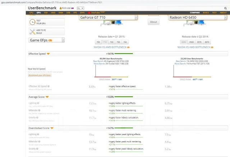
Task: Open the TEST menu item
Action: pos(214,13)
